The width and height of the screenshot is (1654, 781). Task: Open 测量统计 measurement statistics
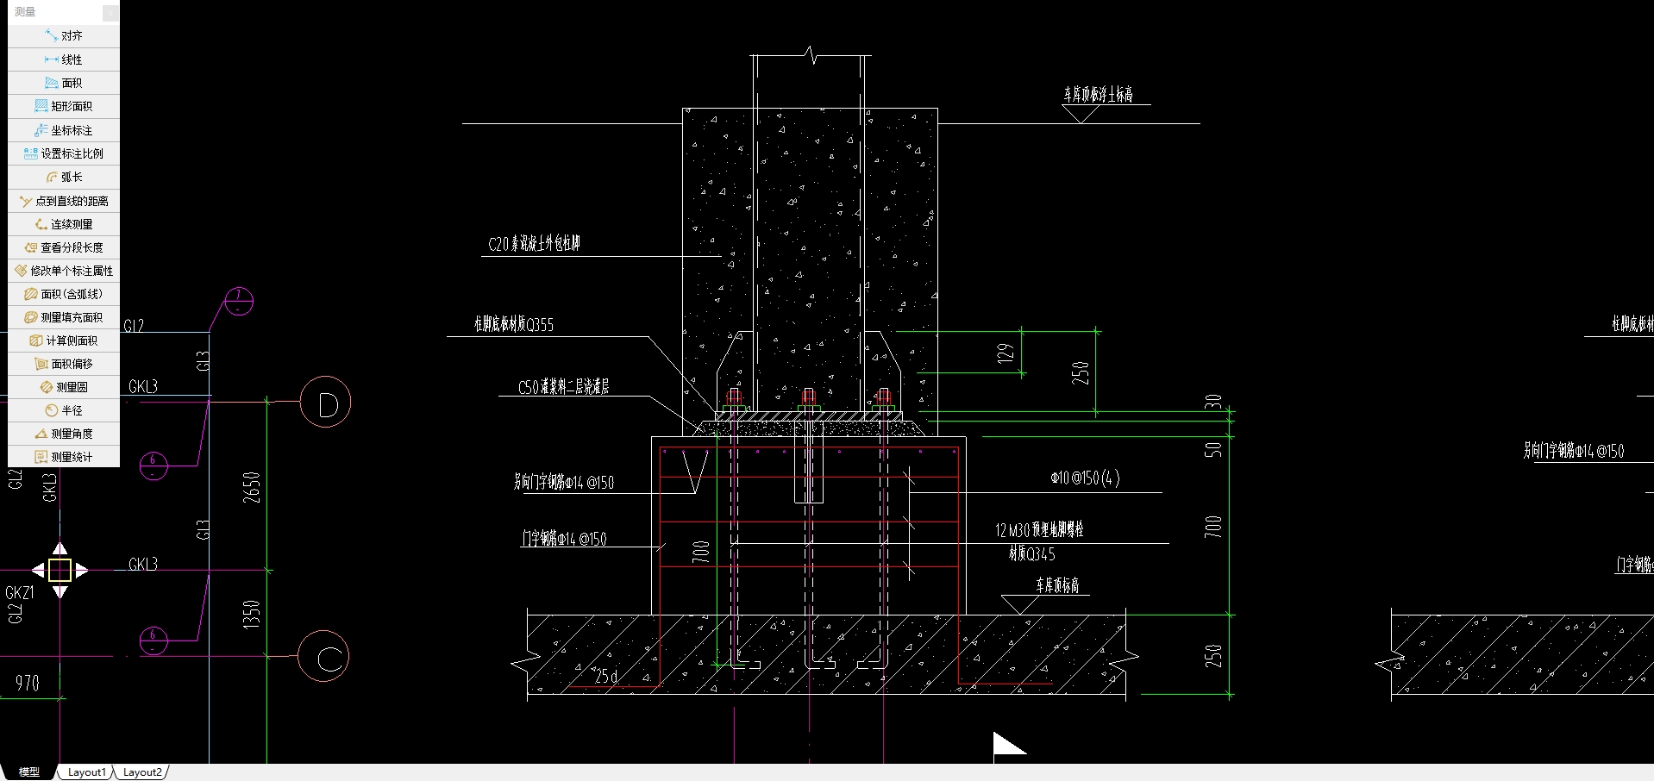pyautogui.click(x=64, y=457)
